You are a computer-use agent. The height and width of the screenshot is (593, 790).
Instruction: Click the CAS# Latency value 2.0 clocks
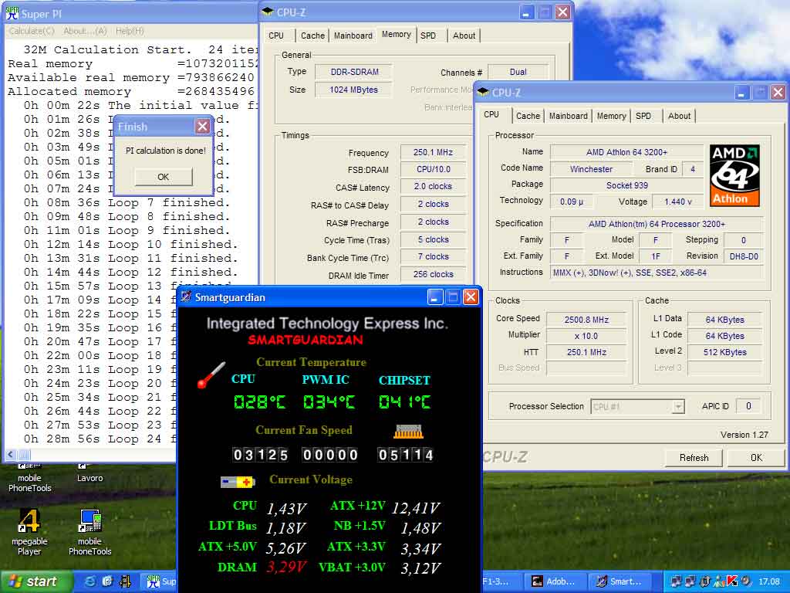pos(433,187)
